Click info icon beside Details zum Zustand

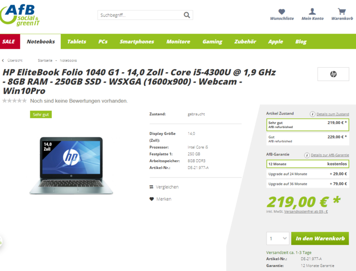coord(312,114)
